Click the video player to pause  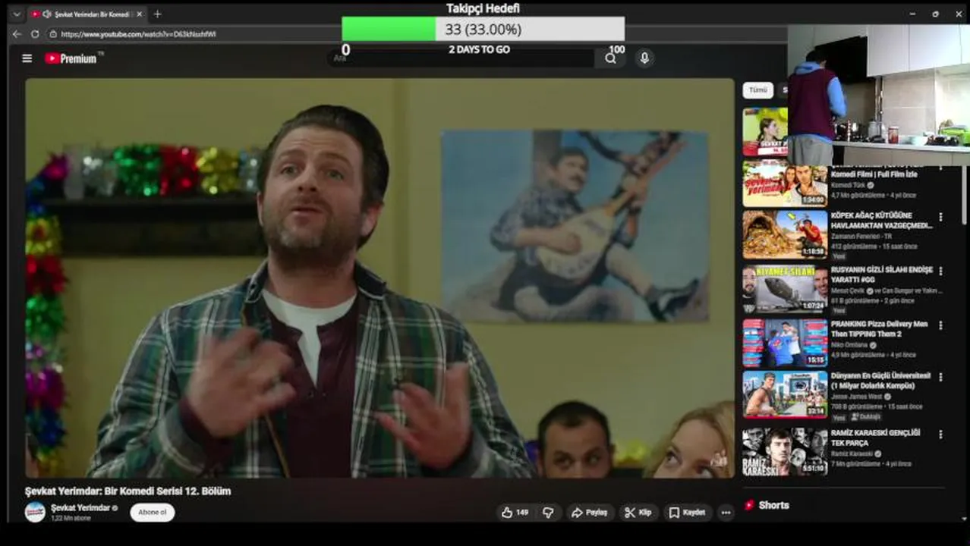click(x=379, y=278)
